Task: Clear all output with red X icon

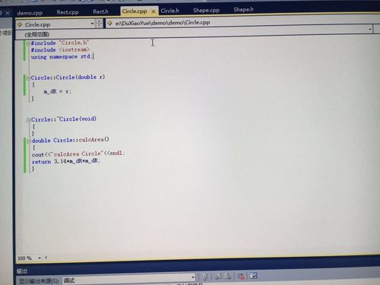Action: point(241,276)
